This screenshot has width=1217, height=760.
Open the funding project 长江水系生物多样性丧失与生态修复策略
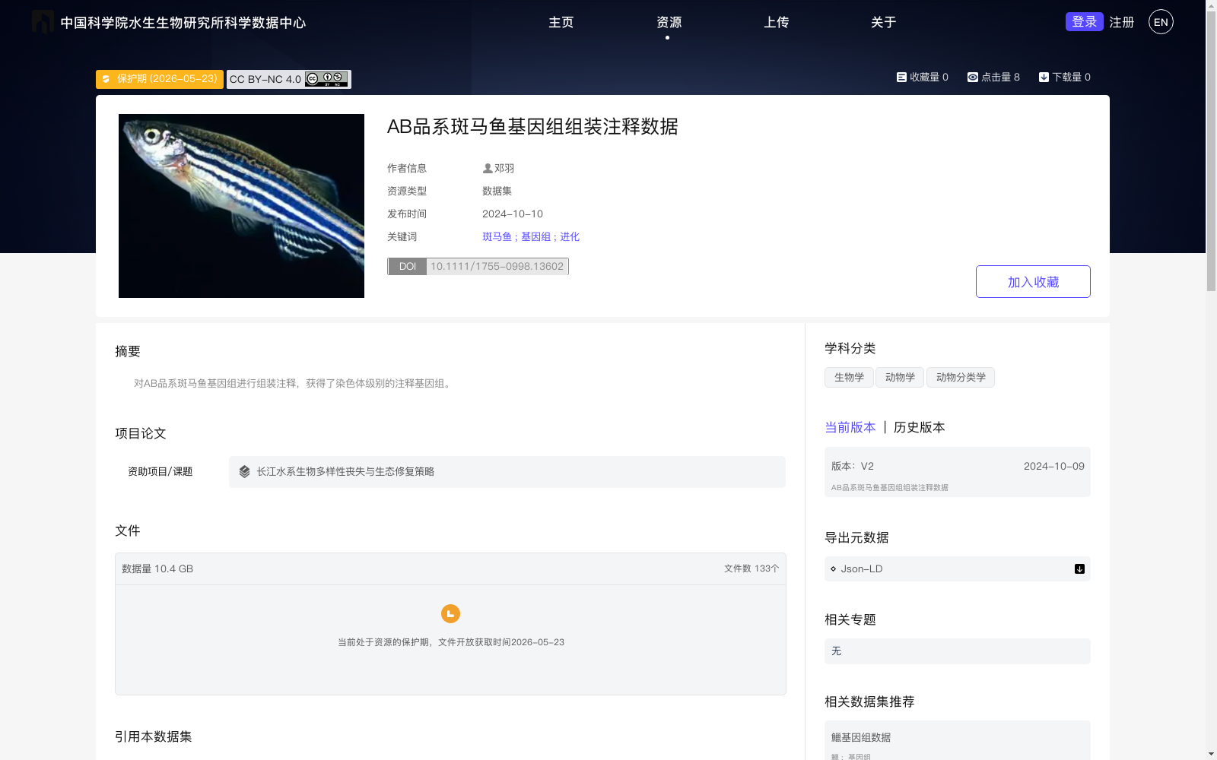pos(507,472)
